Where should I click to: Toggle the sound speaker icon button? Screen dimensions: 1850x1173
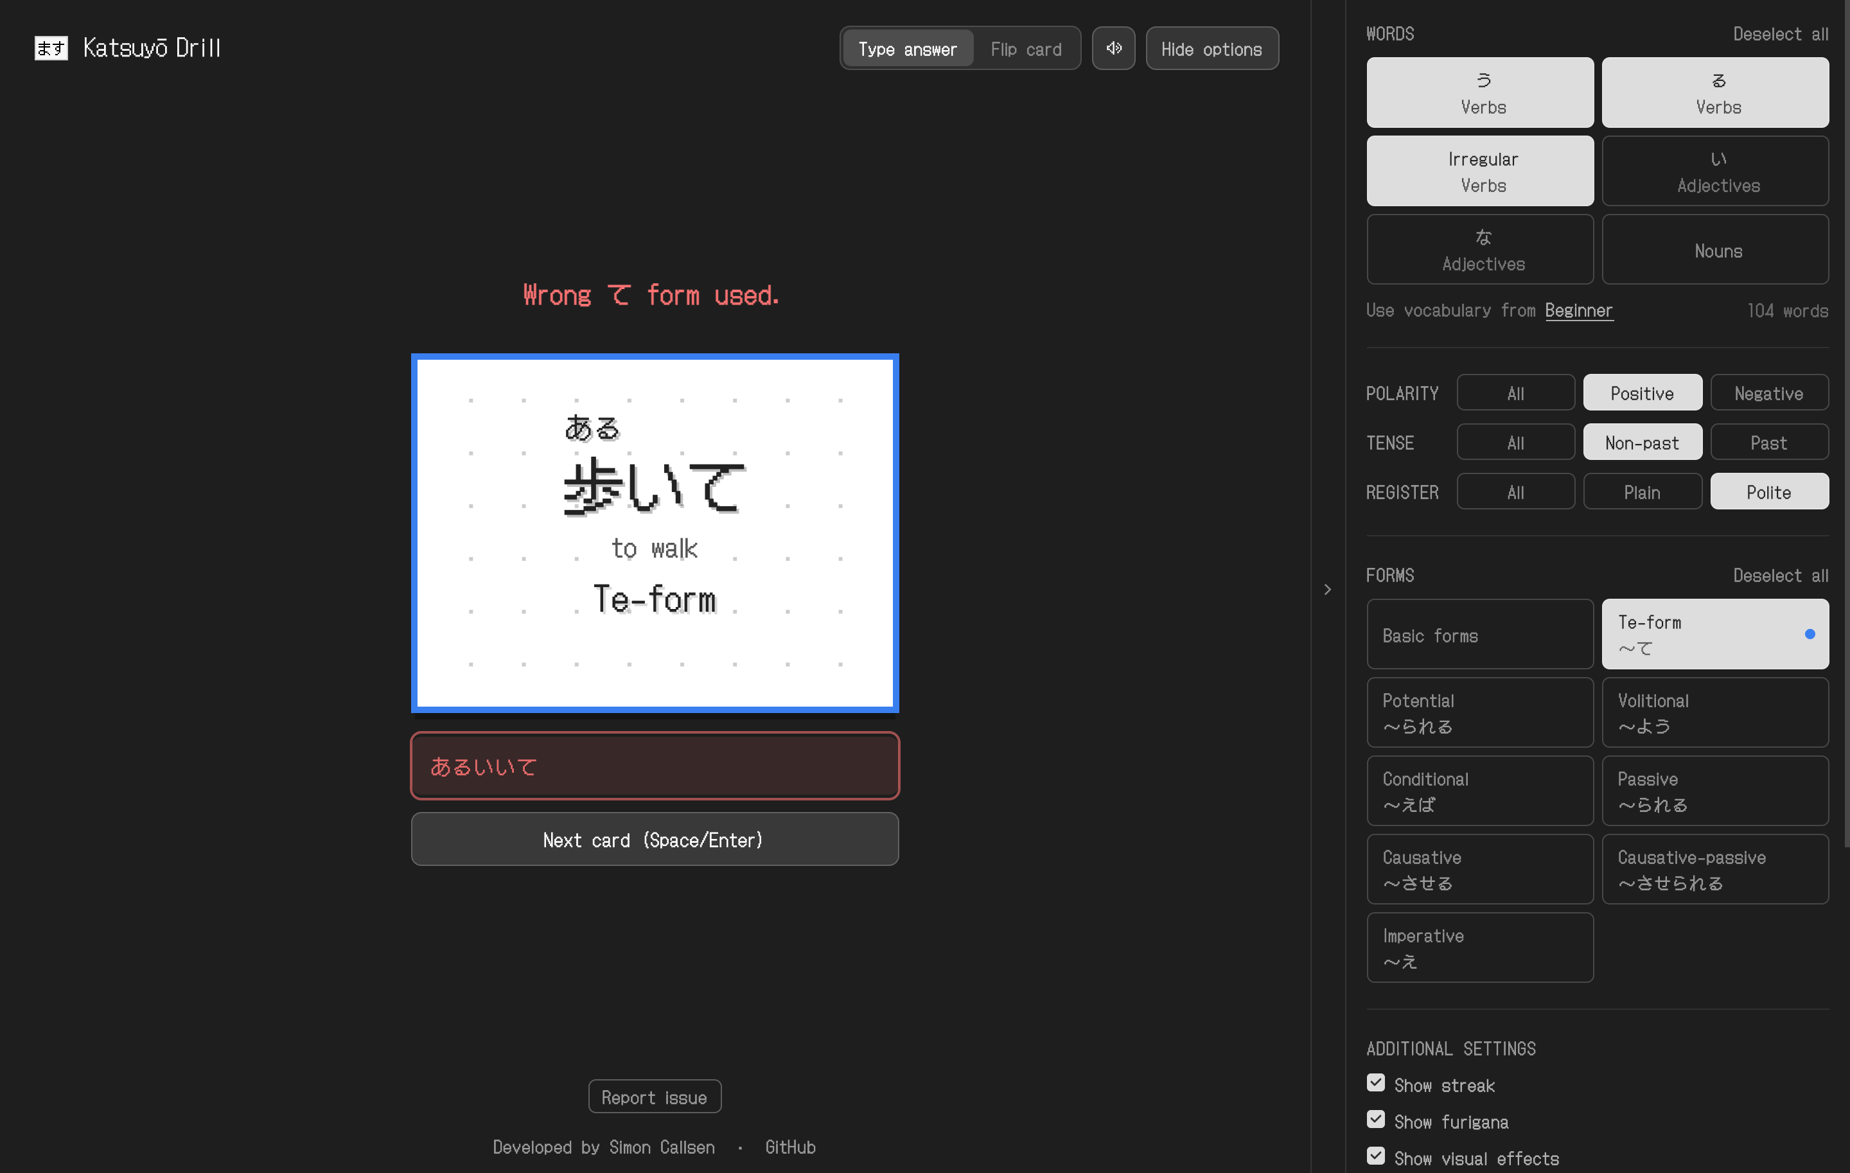[x=1113, y=48]
